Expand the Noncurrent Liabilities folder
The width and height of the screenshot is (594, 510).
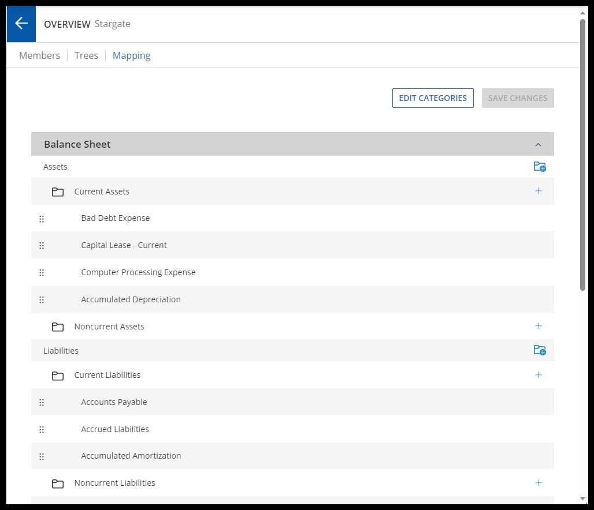(x=58, y=483)
